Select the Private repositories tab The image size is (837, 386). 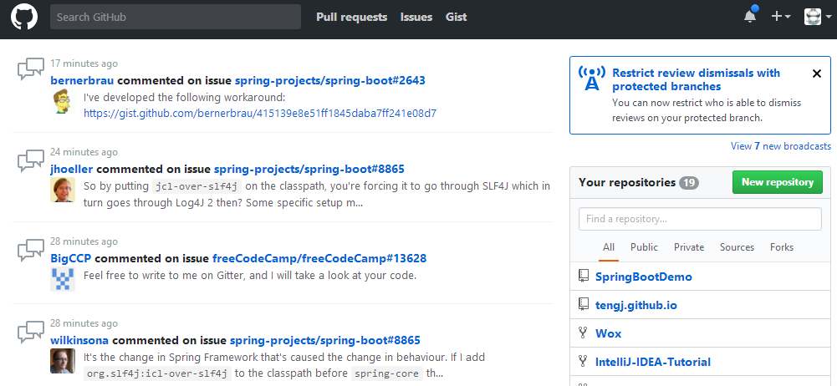(x=689, y=247)
